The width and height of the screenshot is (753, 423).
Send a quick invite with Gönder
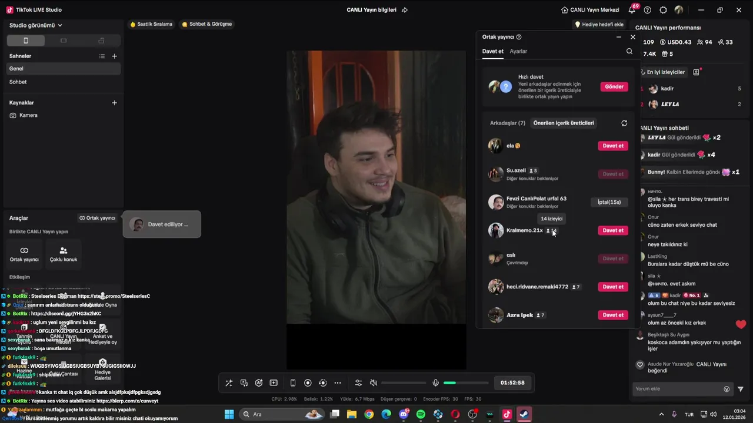(x=614, y=87)
